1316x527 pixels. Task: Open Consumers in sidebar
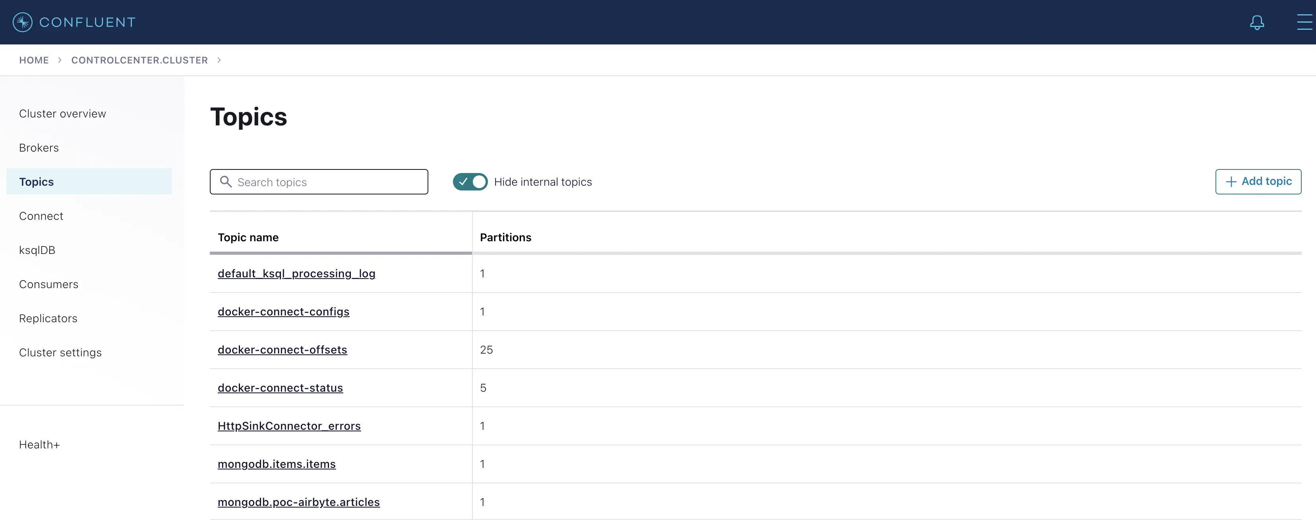point(48,284)
